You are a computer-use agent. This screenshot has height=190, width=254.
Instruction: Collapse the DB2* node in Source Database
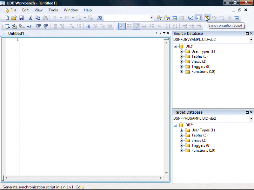[x=176, y=46]
